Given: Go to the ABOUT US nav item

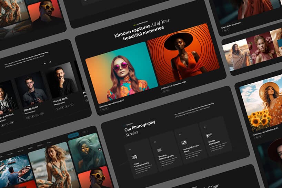Looking at the screenshot, I should (20, 151).
